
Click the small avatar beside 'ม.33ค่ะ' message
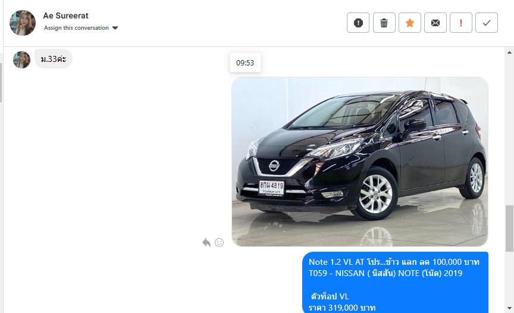(21, 60)
